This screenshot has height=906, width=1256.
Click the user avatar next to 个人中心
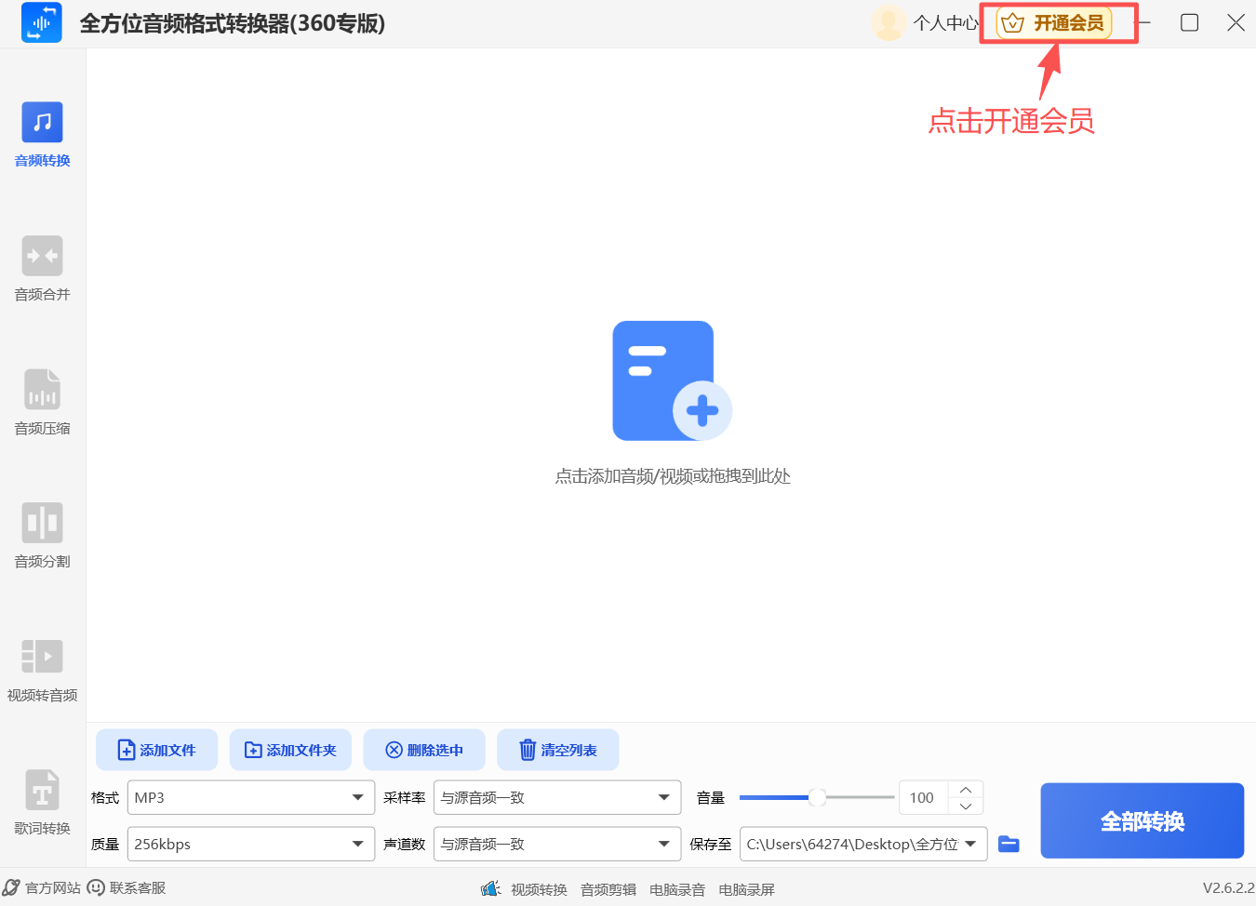(x=889, y=22)
